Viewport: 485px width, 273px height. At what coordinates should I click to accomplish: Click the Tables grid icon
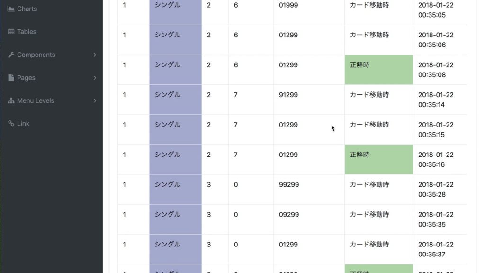pos(11,32)
